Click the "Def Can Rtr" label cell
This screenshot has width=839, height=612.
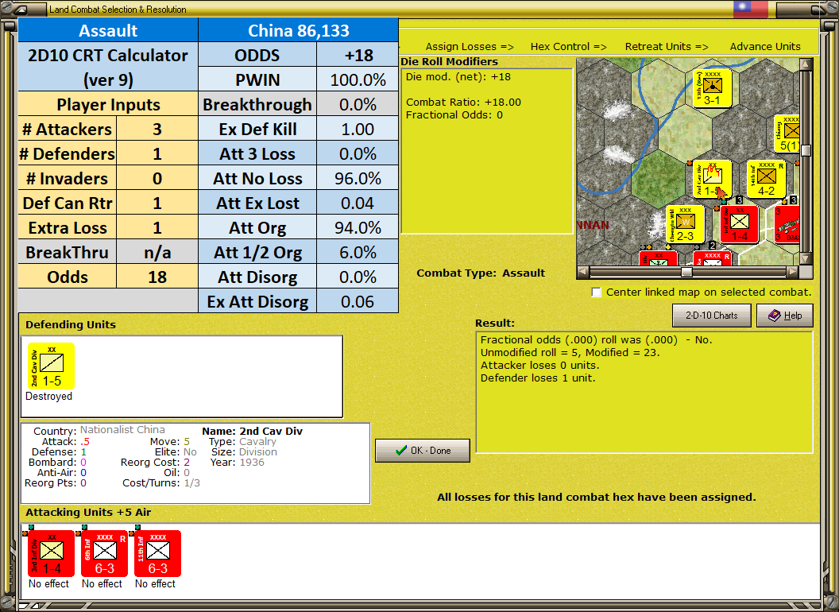(67, 203)
